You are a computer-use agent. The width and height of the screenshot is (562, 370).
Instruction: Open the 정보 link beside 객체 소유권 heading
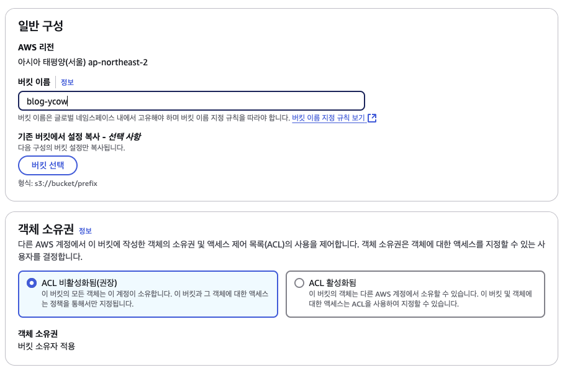coord(85,231)
